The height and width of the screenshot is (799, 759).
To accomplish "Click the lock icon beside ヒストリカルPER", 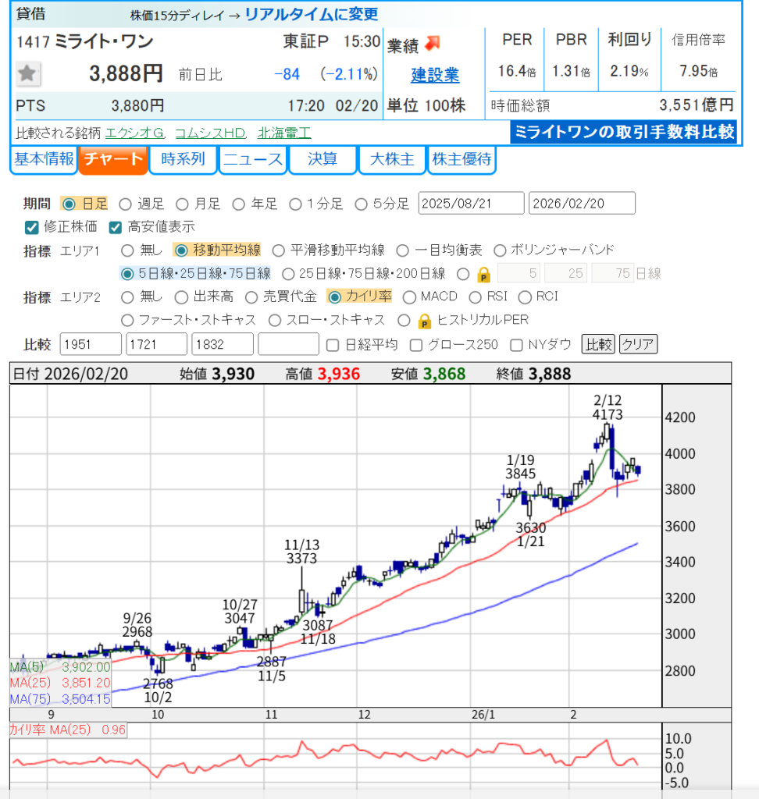I will pos(425,320).
